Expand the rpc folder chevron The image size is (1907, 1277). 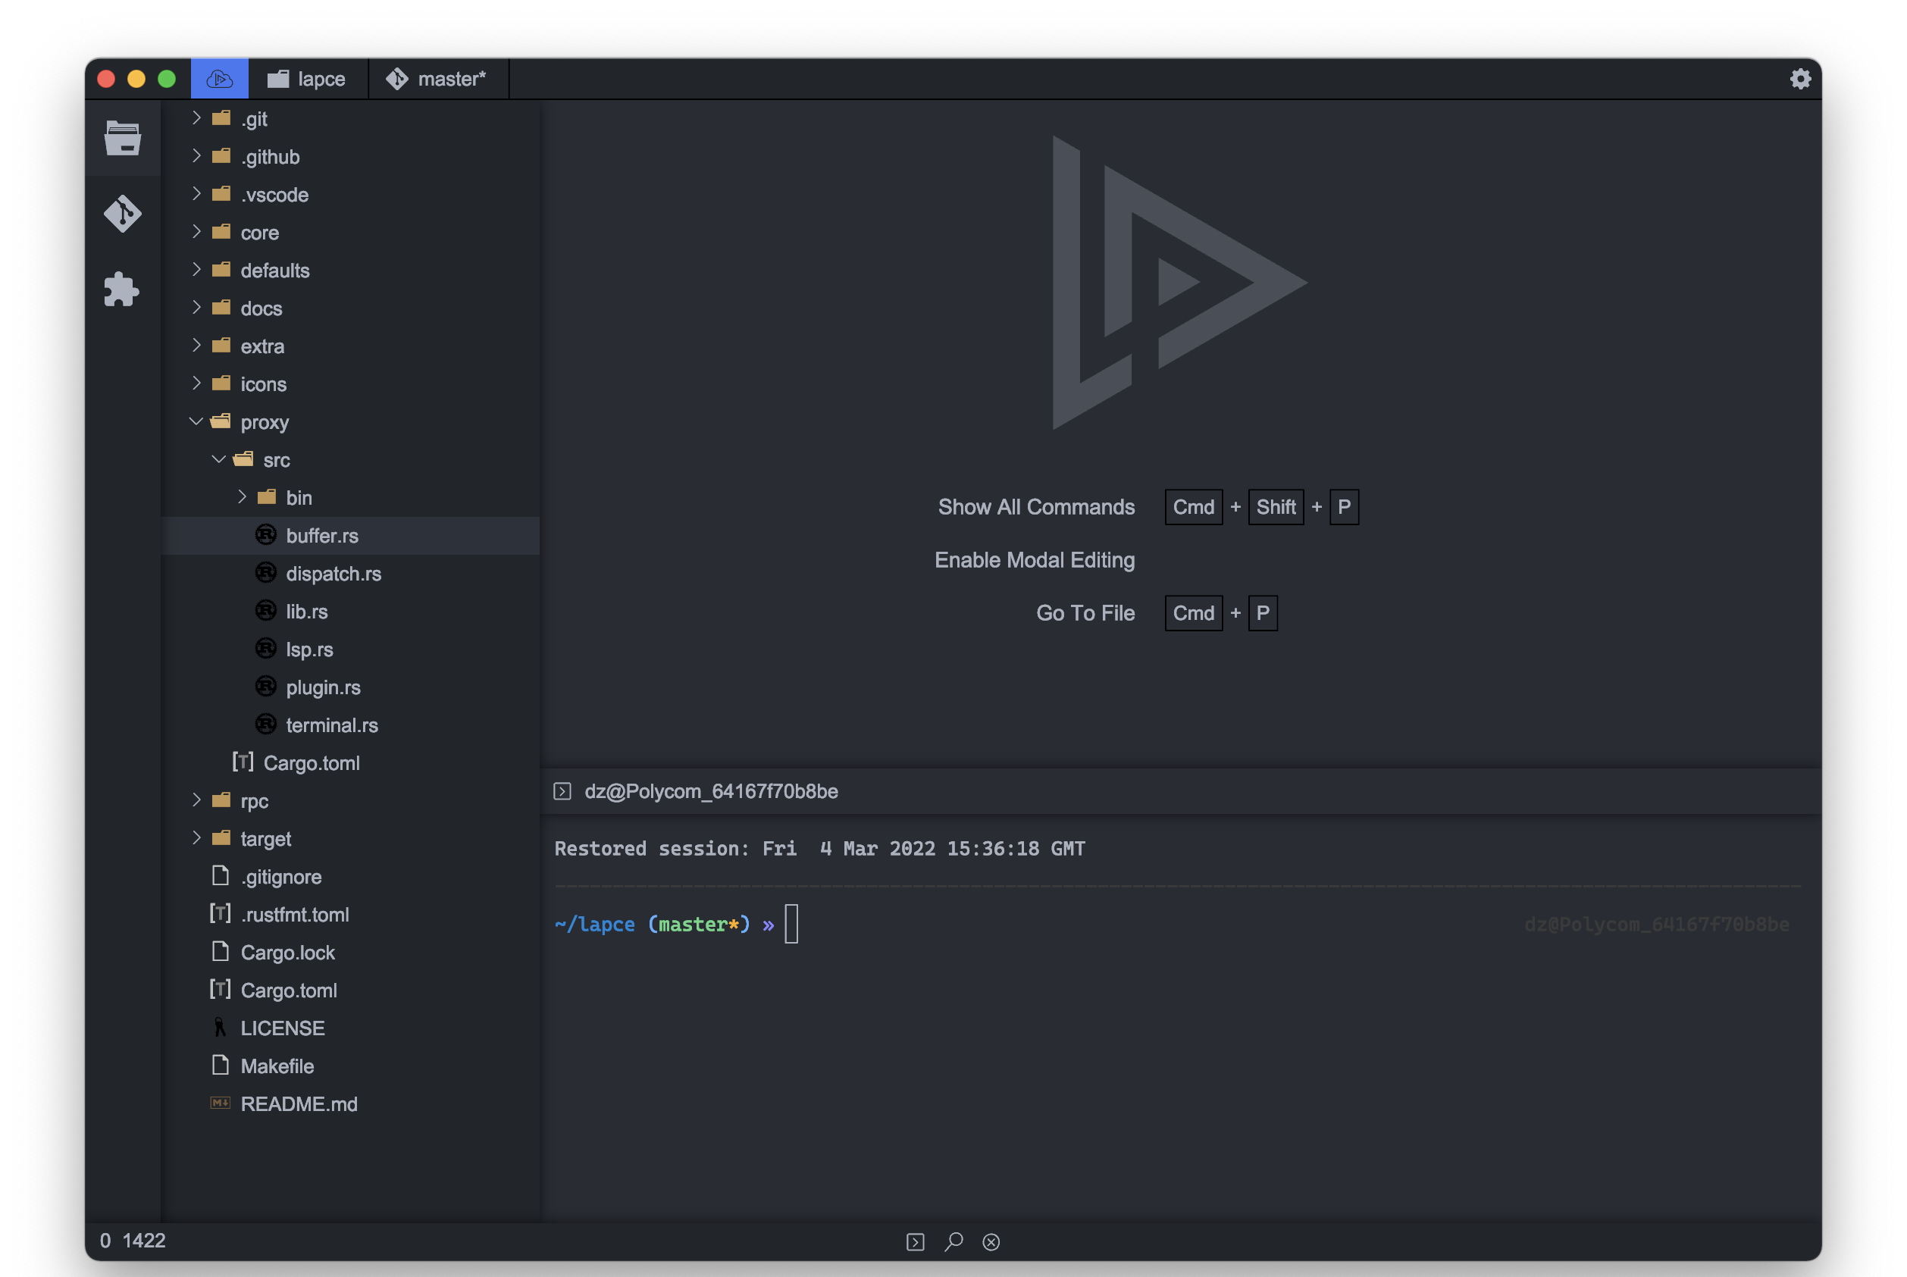point(196,800)
